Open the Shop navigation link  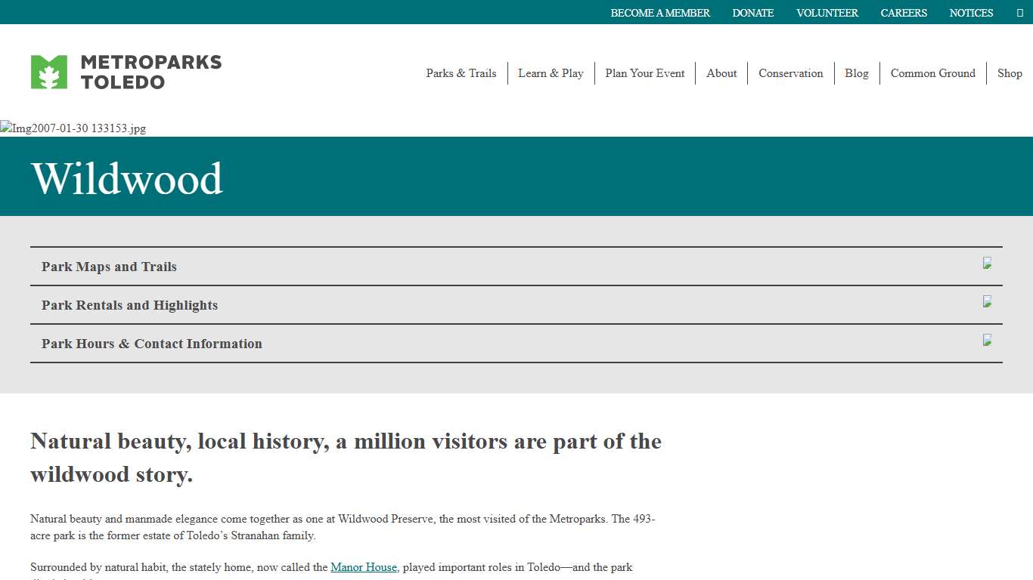pyautogui.click(x=1010, y=73)
